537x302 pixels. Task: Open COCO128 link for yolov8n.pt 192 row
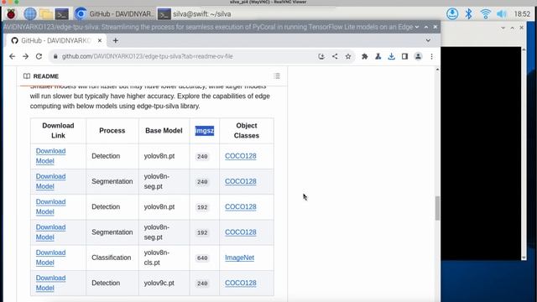tap(241, 206)
